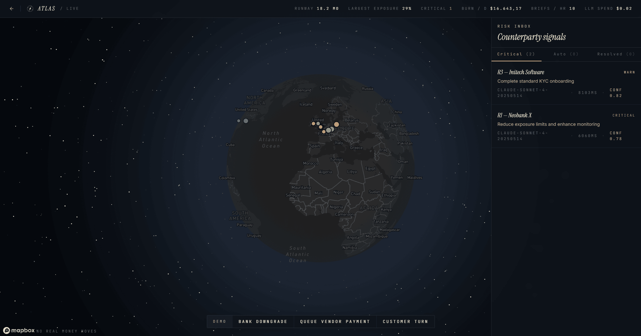Switch to the Auto (8) tab
641x336 pixels.
click(566, 54)
